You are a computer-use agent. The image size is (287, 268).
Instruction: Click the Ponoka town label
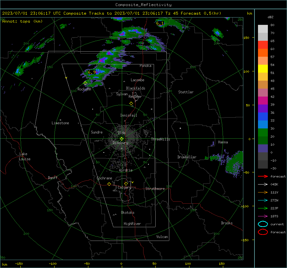point(145,66)
